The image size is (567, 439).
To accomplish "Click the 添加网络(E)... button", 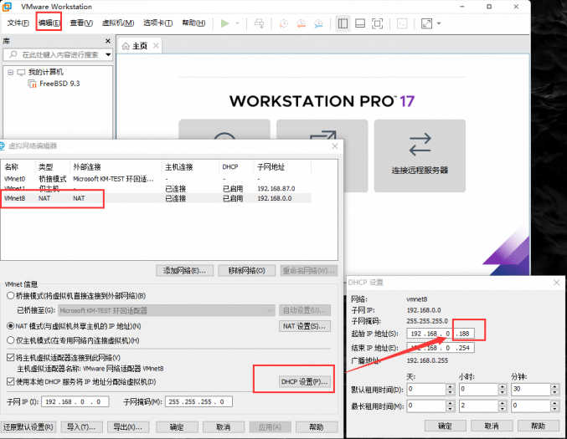I will [x=185, y=270].
